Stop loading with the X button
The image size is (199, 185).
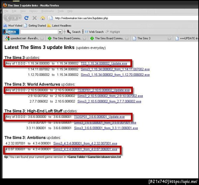pos(34,18)
